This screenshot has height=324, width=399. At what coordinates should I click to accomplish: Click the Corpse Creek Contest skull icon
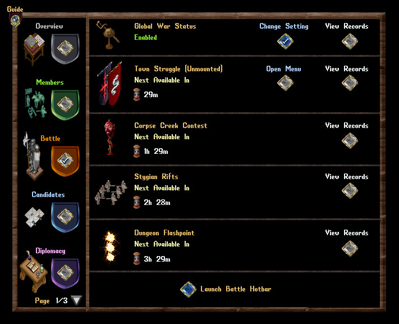coord(109,137)
